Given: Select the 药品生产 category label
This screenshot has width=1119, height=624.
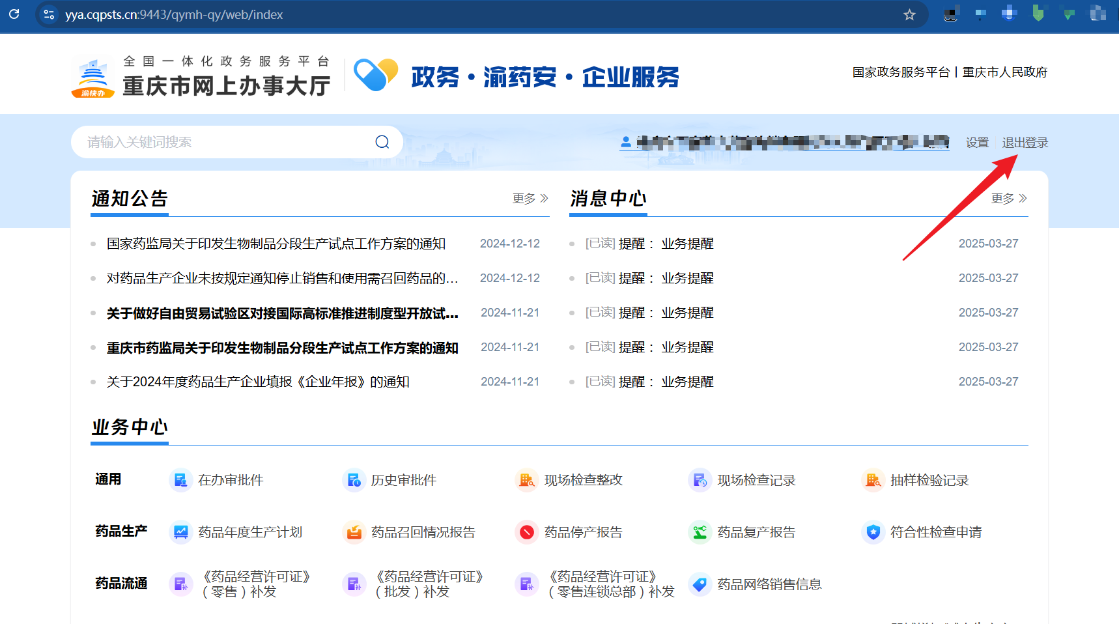Looking at the screenshot, I should click(x=121, y=532).
